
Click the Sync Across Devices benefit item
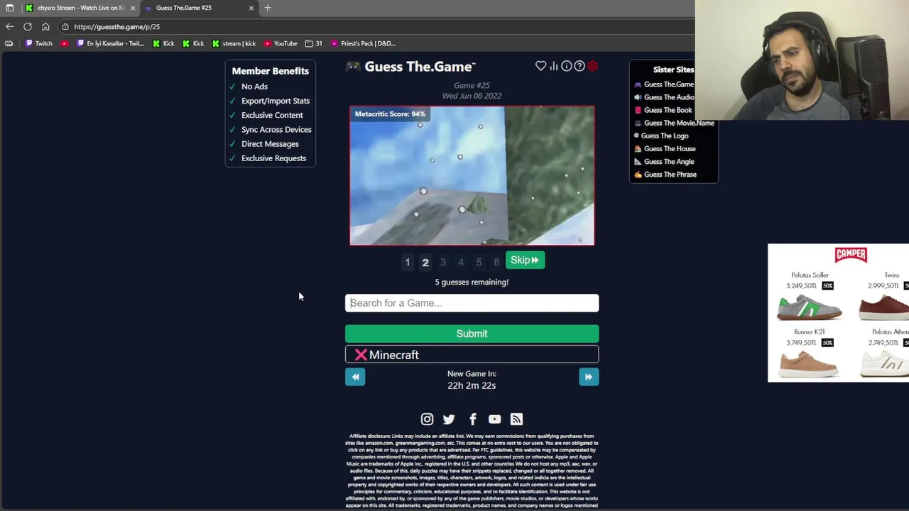point(276,130)
